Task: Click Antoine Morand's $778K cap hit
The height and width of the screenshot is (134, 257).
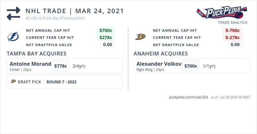Action: (60, 66)
